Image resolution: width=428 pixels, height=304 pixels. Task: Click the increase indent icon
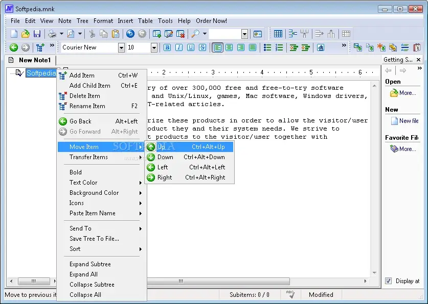(306, 47)
